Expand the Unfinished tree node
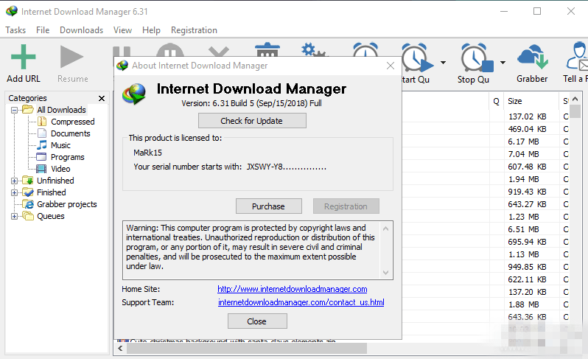This screenshot has height=359, width=588. pyautogui.click(x=14, y=181)
